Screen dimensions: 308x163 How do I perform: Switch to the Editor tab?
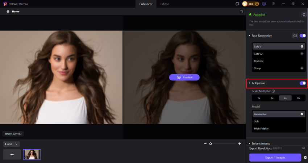165,4
